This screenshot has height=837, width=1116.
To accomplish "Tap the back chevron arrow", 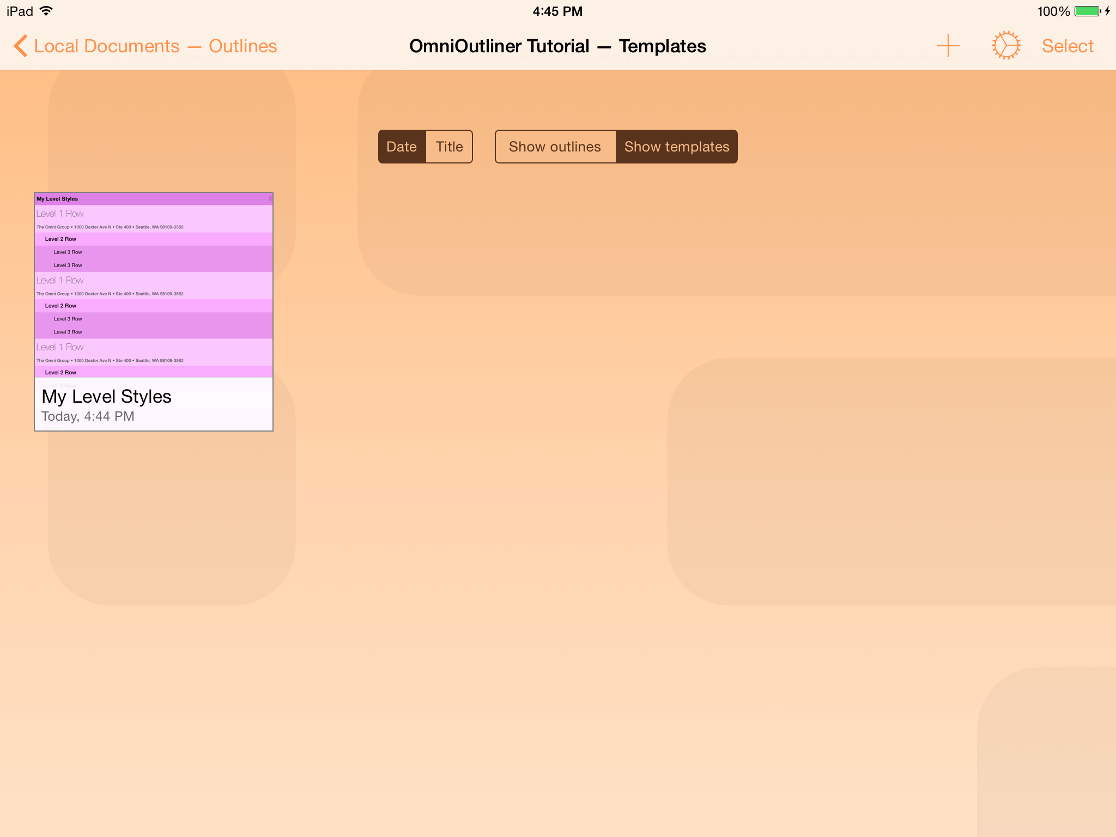I will (x=20, y=46).
